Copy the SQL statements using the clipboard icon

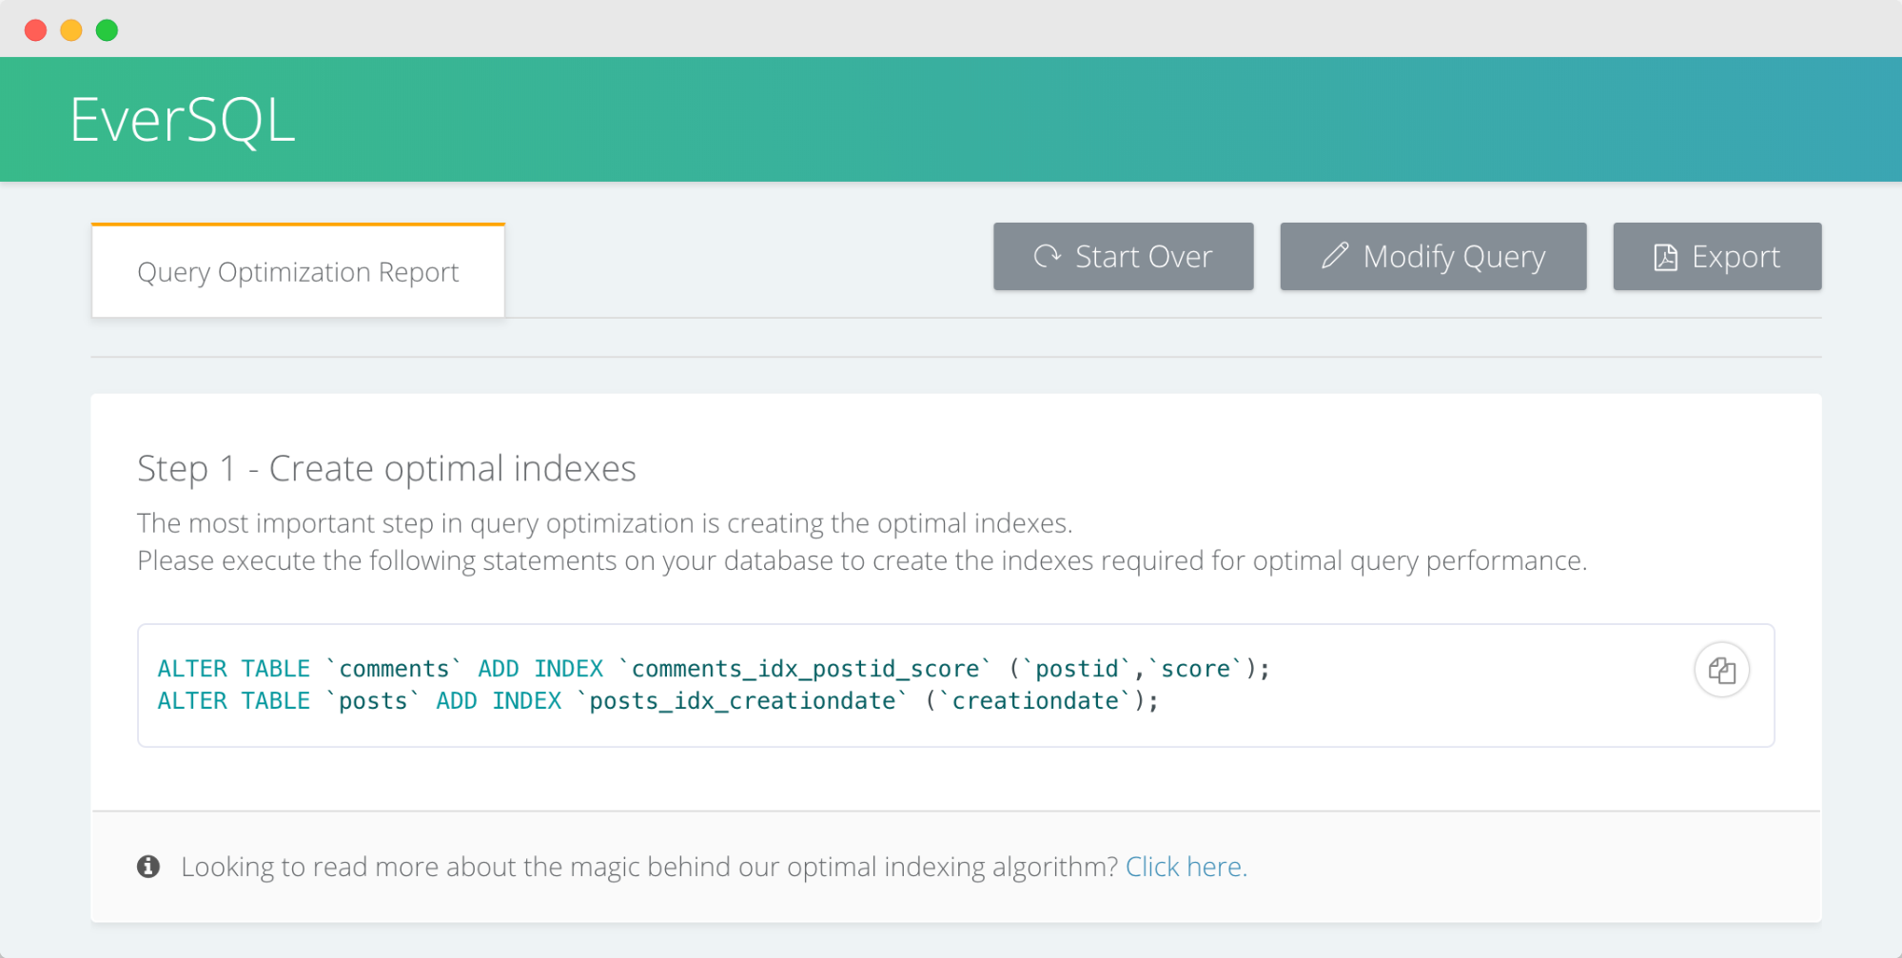1724,669
